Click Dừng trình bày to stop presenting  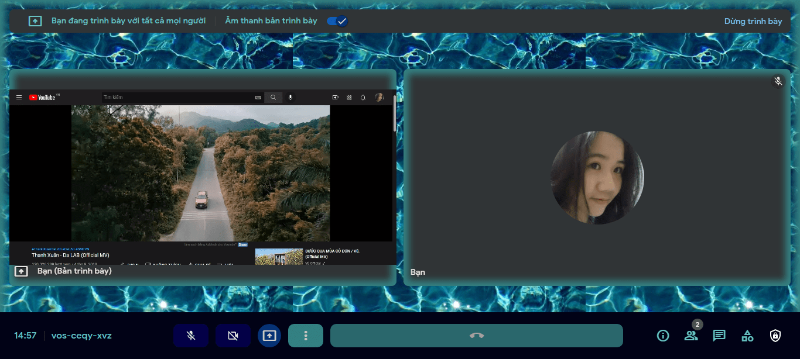click(753, 20)
